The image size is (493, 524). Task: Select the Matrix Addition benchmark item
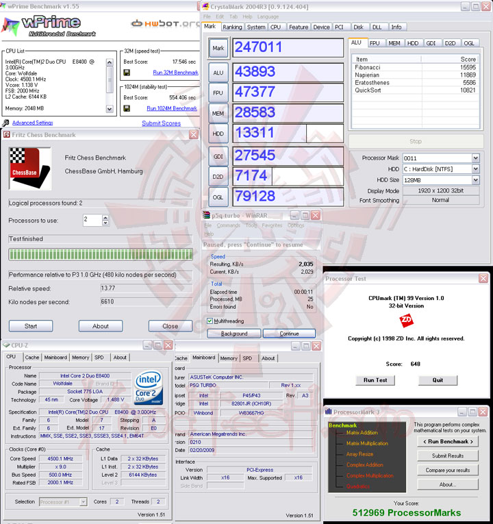click(362, 433)
